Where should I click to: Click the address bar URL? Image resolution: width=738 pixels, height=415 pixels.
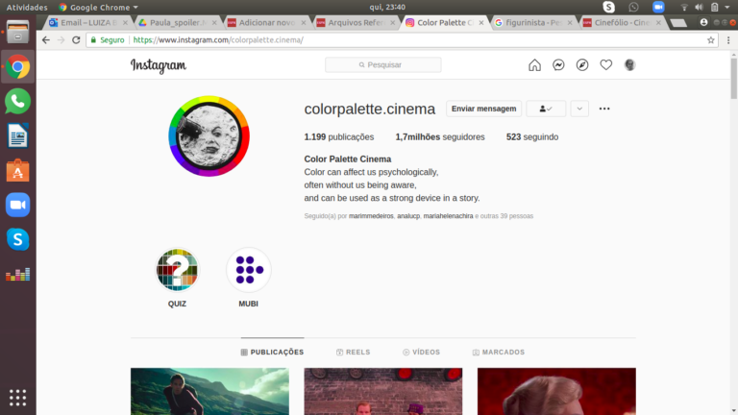218,40
